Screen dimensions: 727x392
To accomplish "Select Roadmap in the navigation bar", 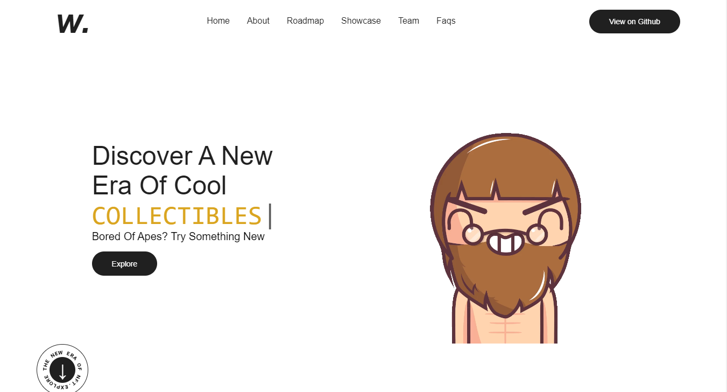I will pos(305,21).
